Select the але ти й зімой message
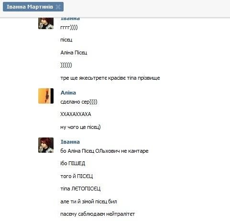The height and width of the screenshot is (221, 230). tap(88, 201)
